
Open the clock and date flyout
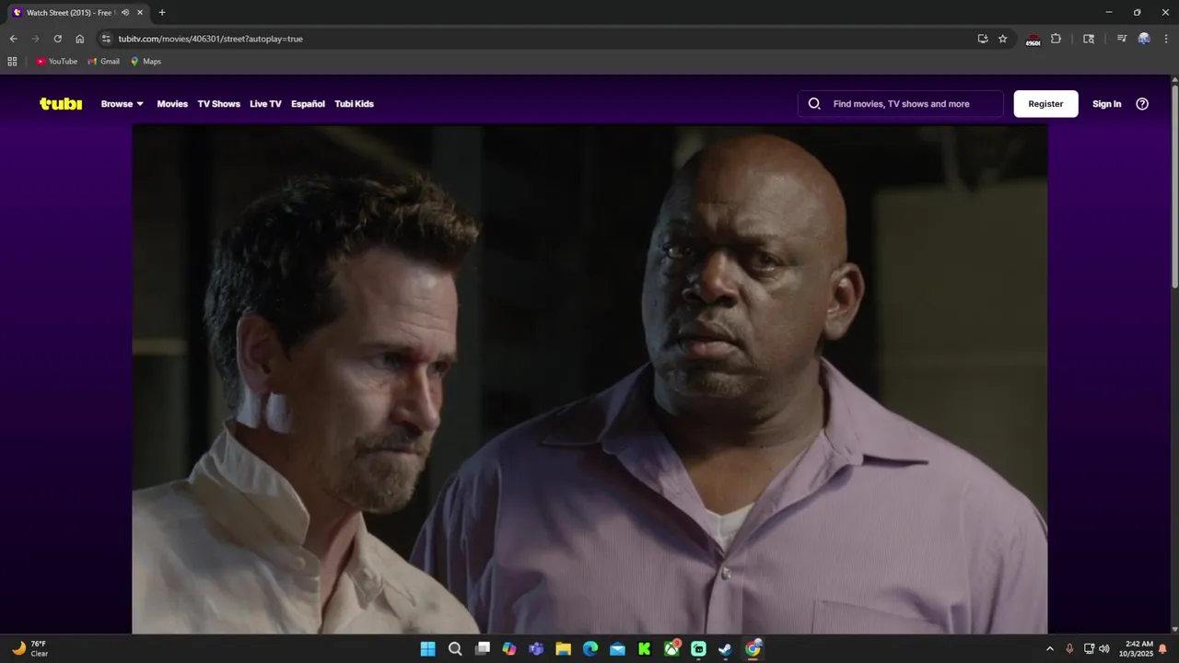click(1136, 649)
